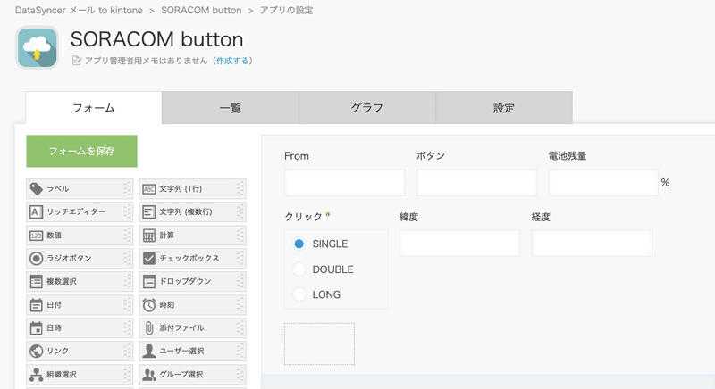This screenshot has height=389, width=715.
Task: Select the 計算 calculator icon
Action: (x=149, y=236)
